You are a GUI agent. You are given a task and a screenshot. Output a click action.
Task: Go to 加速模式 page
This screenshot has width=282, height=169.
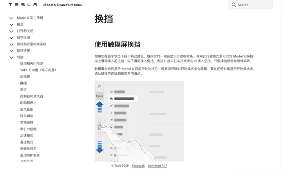click(27, 135)
